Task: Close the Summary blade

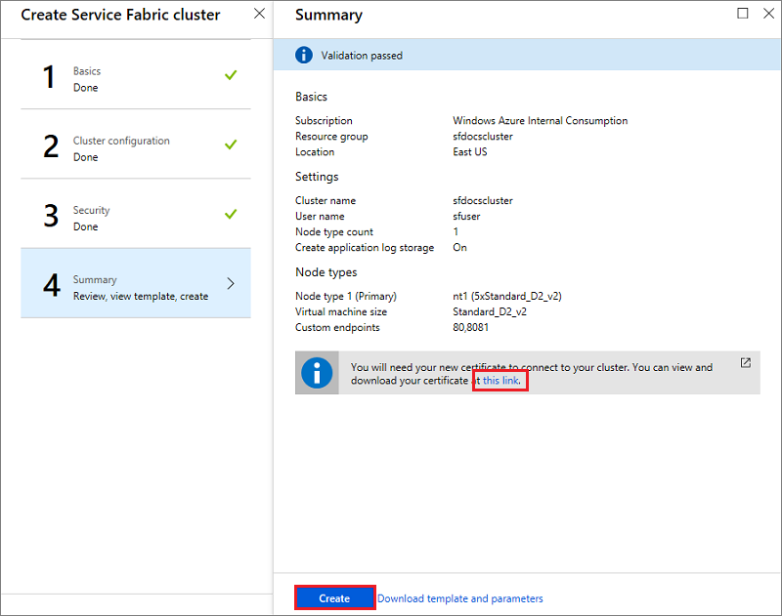Action: coord(768,14)
